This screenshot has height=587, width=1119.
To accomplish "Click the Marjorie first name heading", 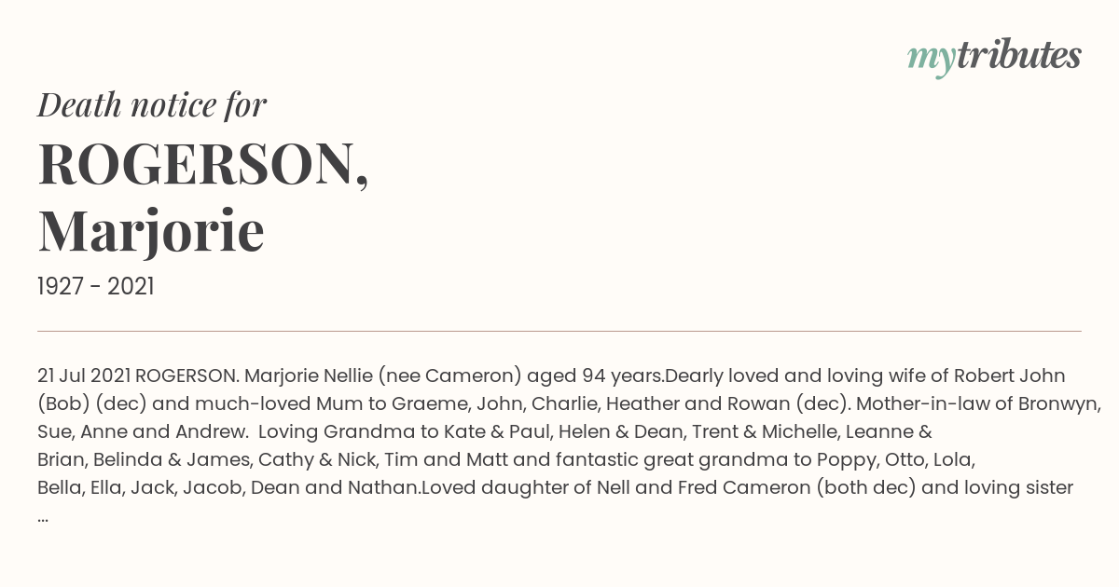I will coord(151,230).
